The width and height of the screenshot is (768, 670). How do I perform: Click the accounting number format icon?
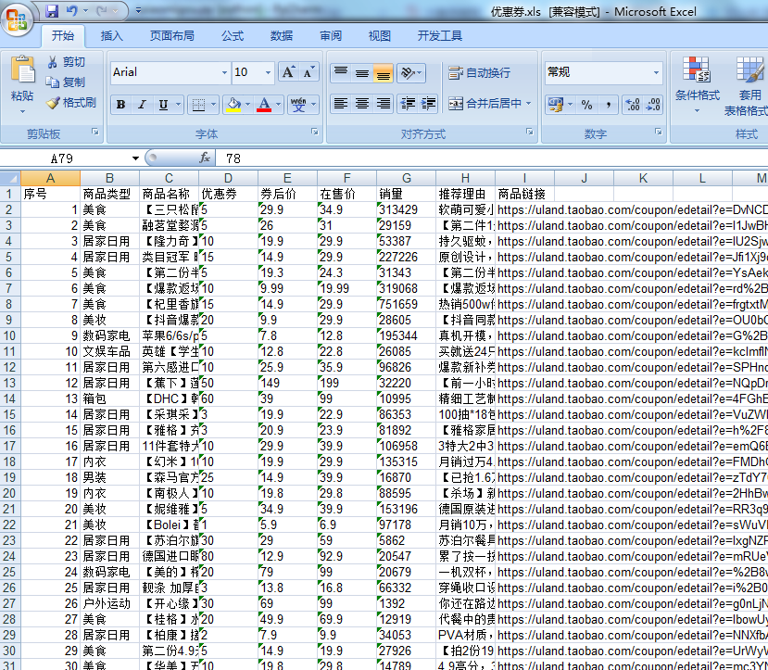pyautogui.click(x=556, y=105)
